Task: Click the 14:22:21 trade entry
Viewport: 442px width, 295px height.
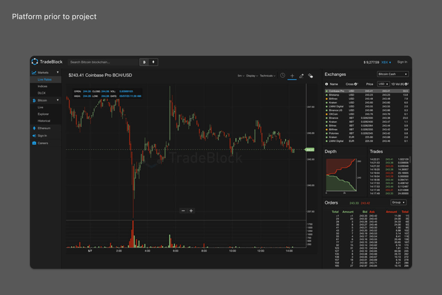Action: tap(389, 159)
